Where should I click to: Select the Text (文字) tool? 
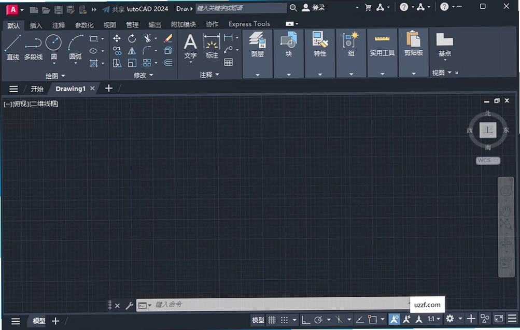pos(190,47)
